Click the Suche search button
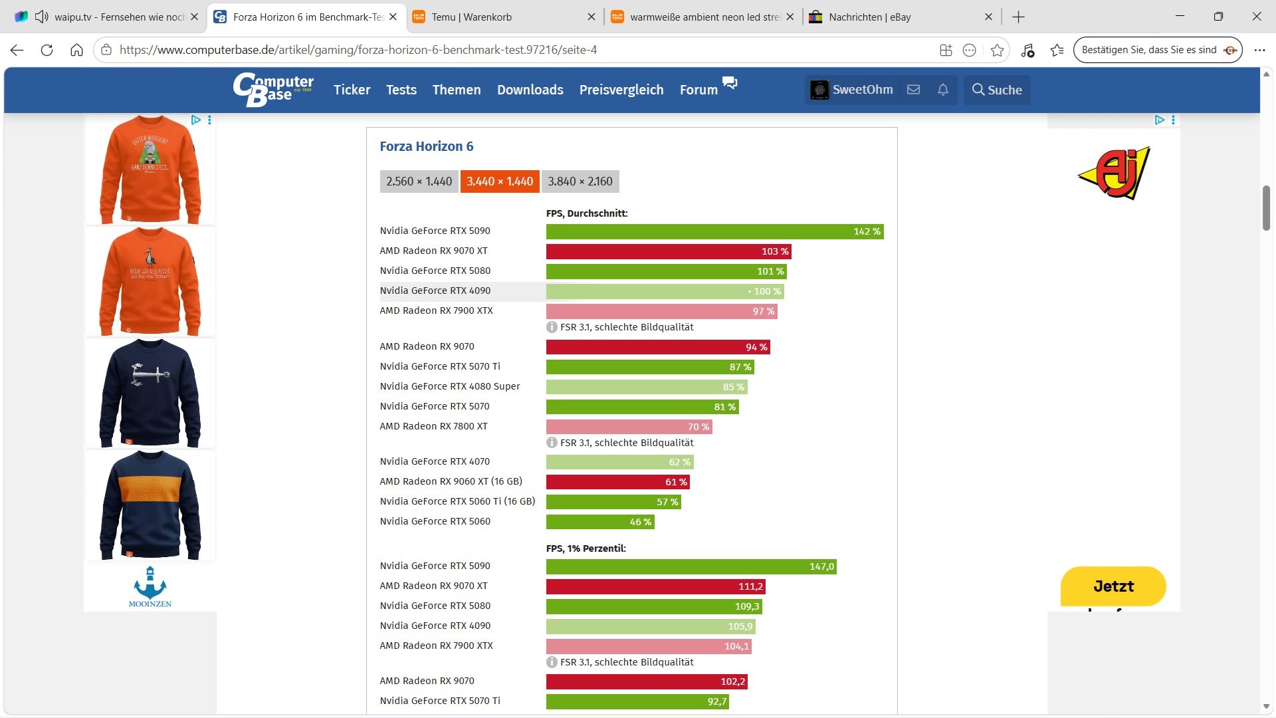Viewport: 1276px width, 718px height. [997, 90]
